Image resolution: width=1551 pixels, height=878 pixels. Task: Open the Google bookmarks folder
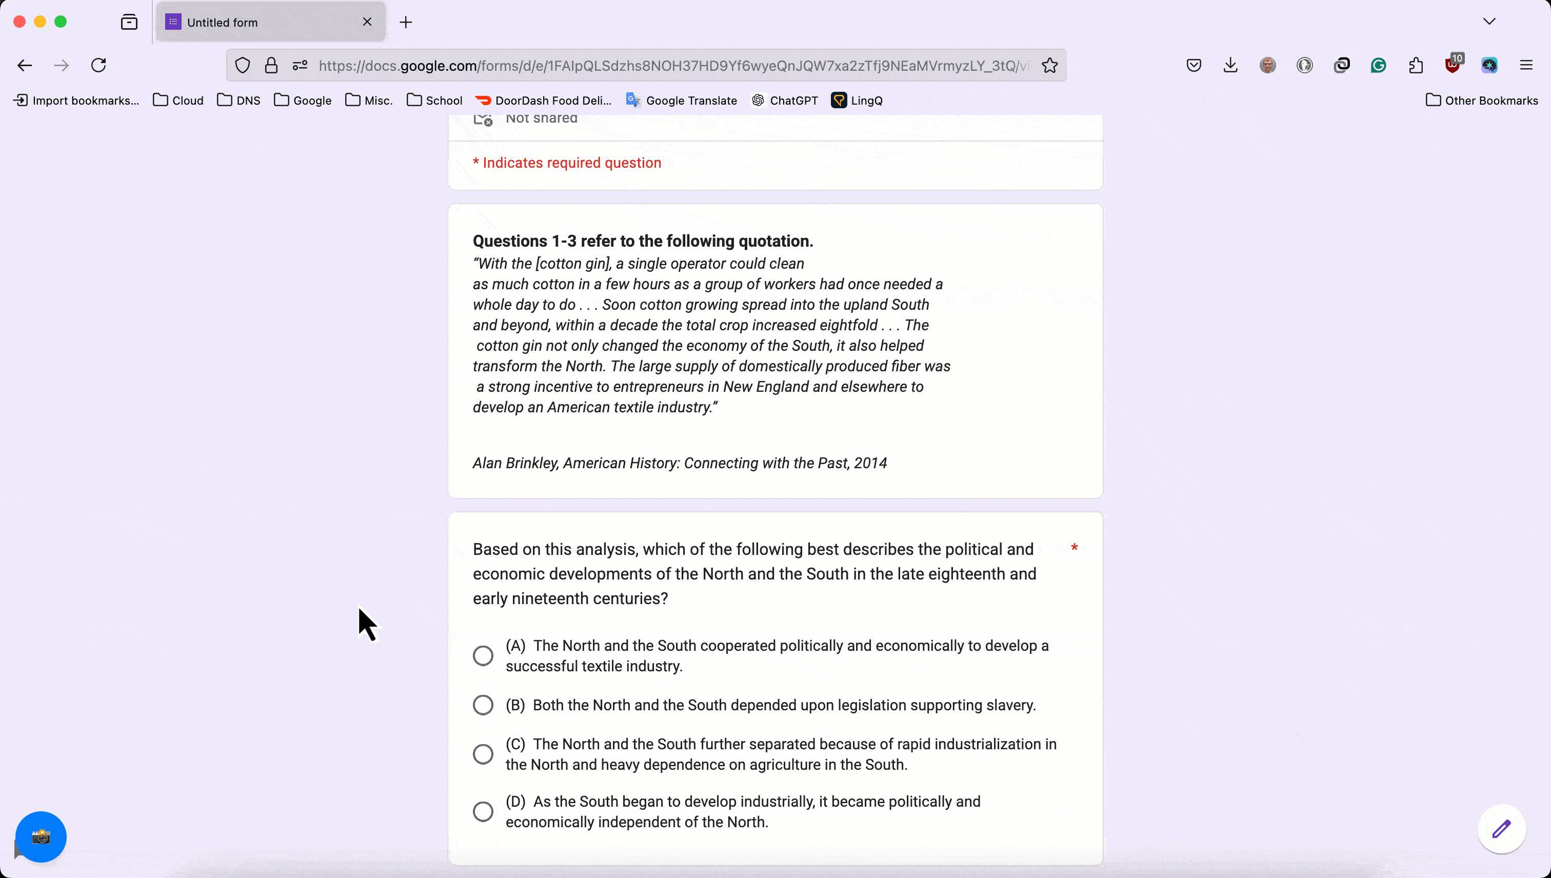[303, 100]
